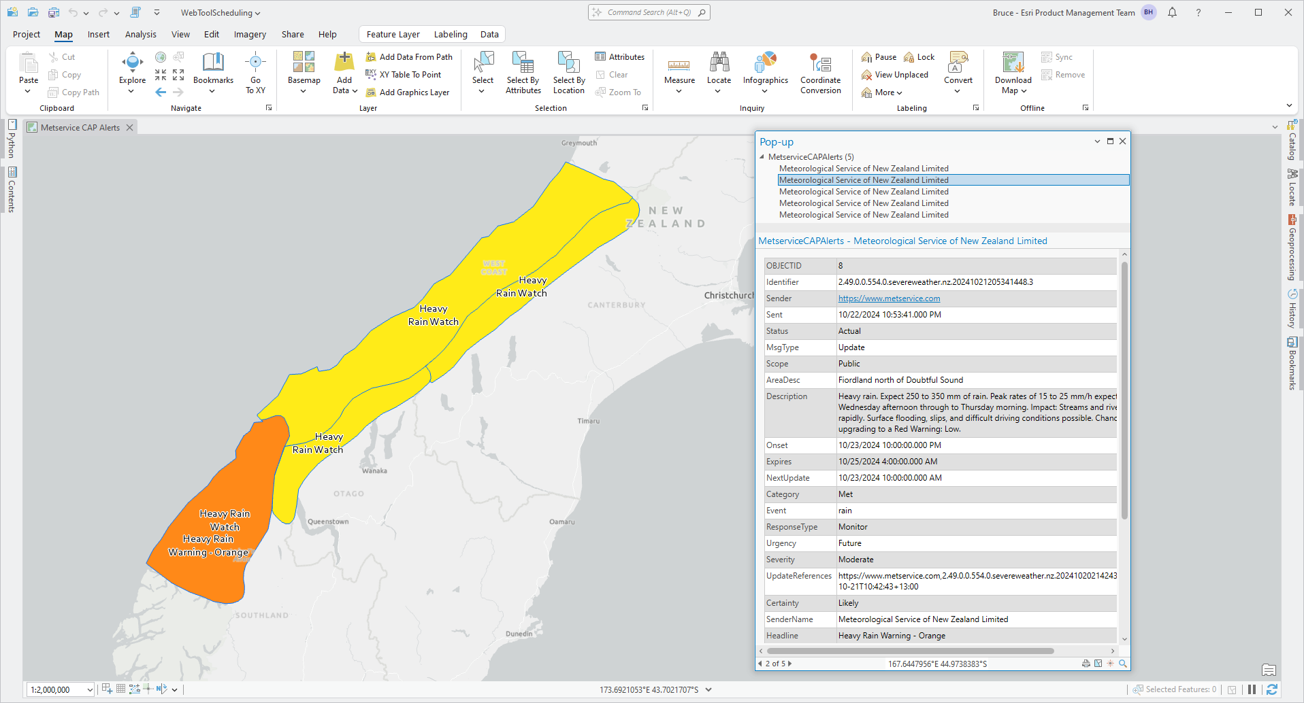Click the notifications bell icon
This screenshot has width=1304, height=703.
[x=1172, y=13]
